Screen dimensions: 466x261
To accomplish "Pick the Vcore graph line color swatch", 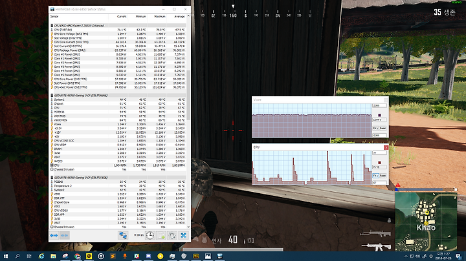I will pyautogui.click(x=379, y=115).
